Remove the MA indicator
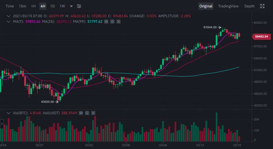The height and width of the screenshot is (149, 273). [118, 22]
